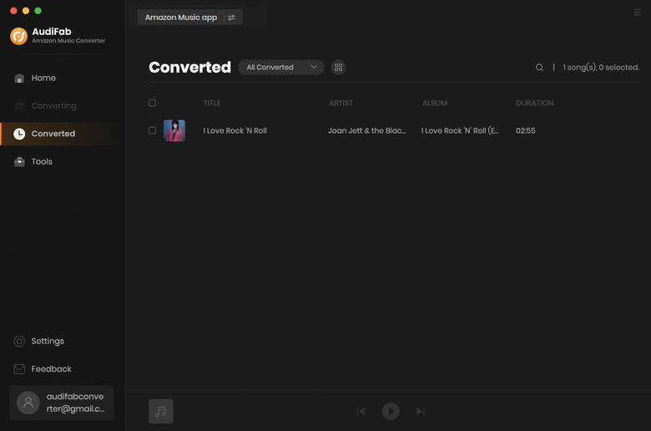The image size is (651, 431).
Task: Click the user avatar icon
Action: click(28, 403)
